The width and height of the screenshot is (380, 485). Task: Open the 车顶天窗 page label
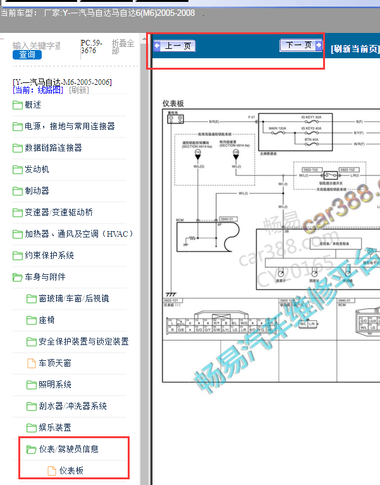55,363
